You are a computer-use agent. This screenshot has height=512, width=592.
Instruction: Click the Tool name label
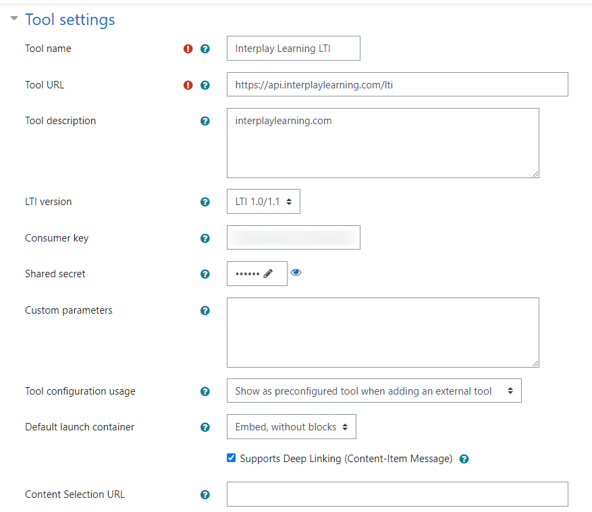click(x=48, y=49)
